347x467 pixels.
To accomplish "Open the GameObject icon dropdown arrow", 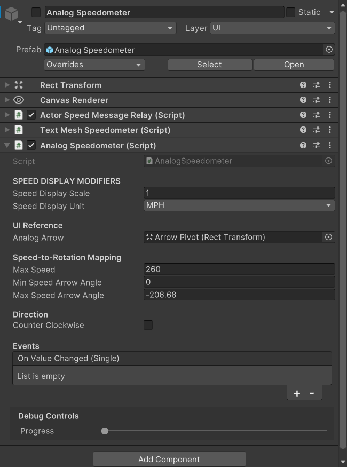I will pyautogui.click(x=20, y=22).
